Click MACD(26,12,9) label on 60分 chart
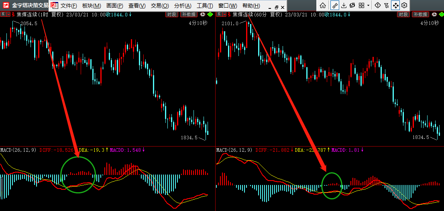 click(234, 150)
